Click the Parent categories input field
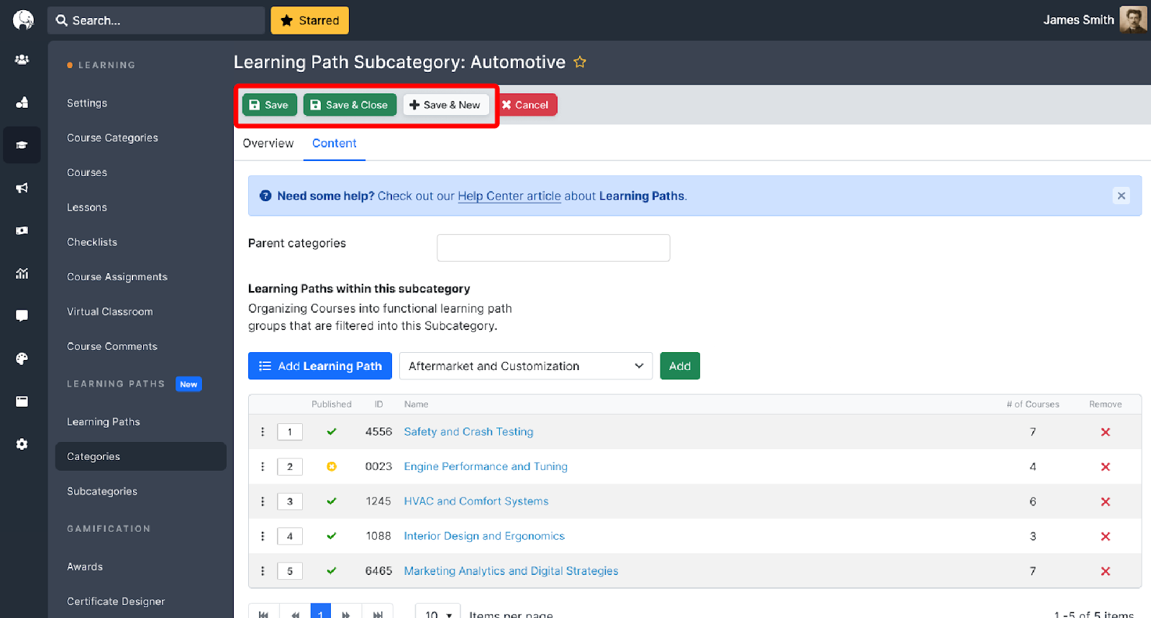1151x618 pixels. coord(553,248)
